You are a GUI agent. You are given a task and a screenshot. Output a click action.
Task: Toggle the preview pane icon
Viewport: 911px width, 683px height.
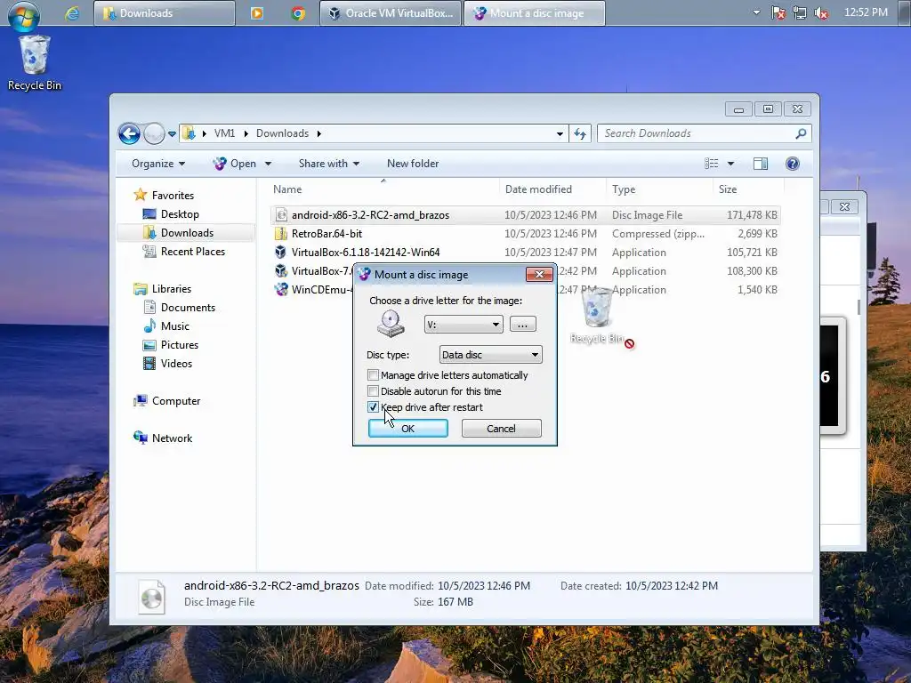[761, 164]
